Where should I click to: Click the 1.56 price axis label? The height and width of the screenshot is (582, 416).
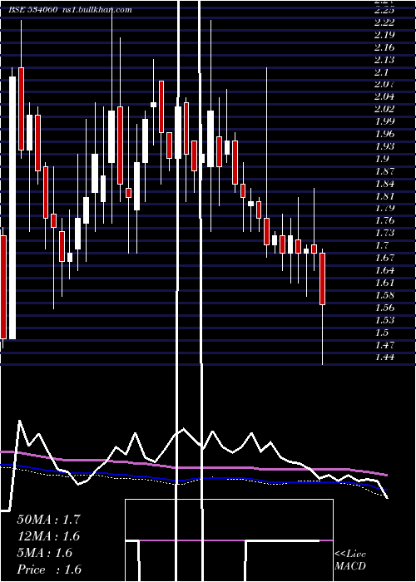[x=384, y=308]
